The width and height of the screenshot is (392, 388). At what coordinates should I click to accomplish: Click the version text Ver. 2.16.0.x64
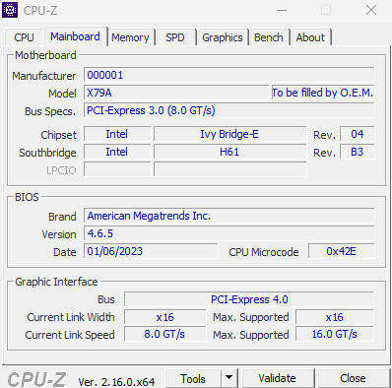tap(116, 382)
